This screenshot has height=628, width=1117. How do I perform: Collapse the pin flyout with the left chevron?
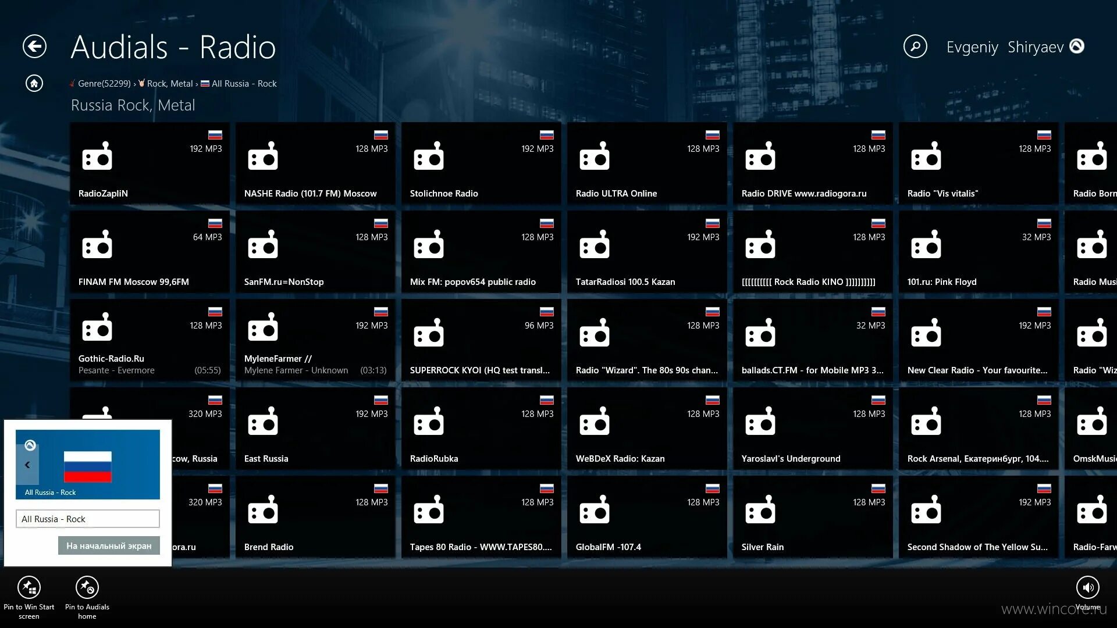click(27, 464)
